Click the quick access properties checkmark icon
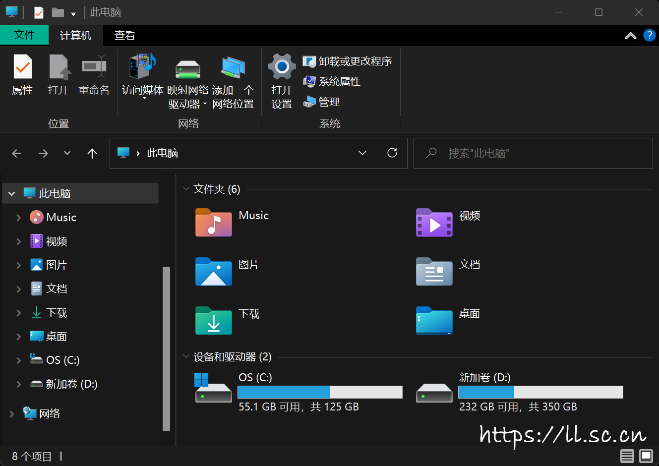The image size is (659, 466). [x=39, y=12]
